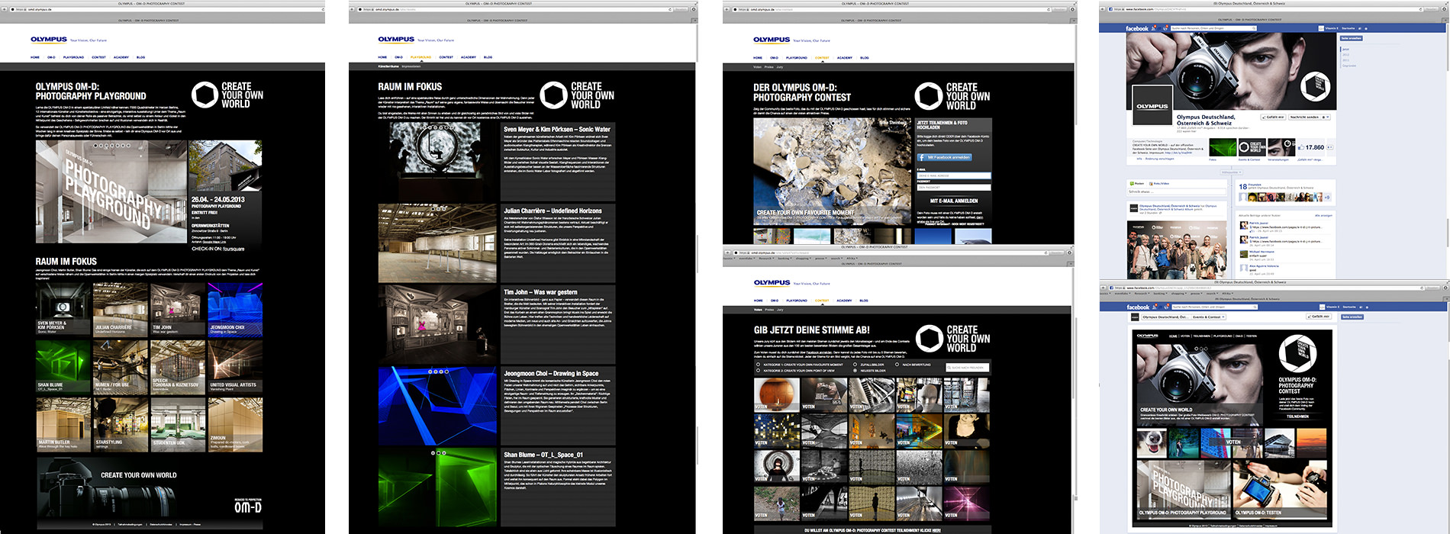Viewport: 1450px width, 534px height.
Task: Click TEILNEHMEN button in the Facebook contest app
Action: [x=1297, y=417]
